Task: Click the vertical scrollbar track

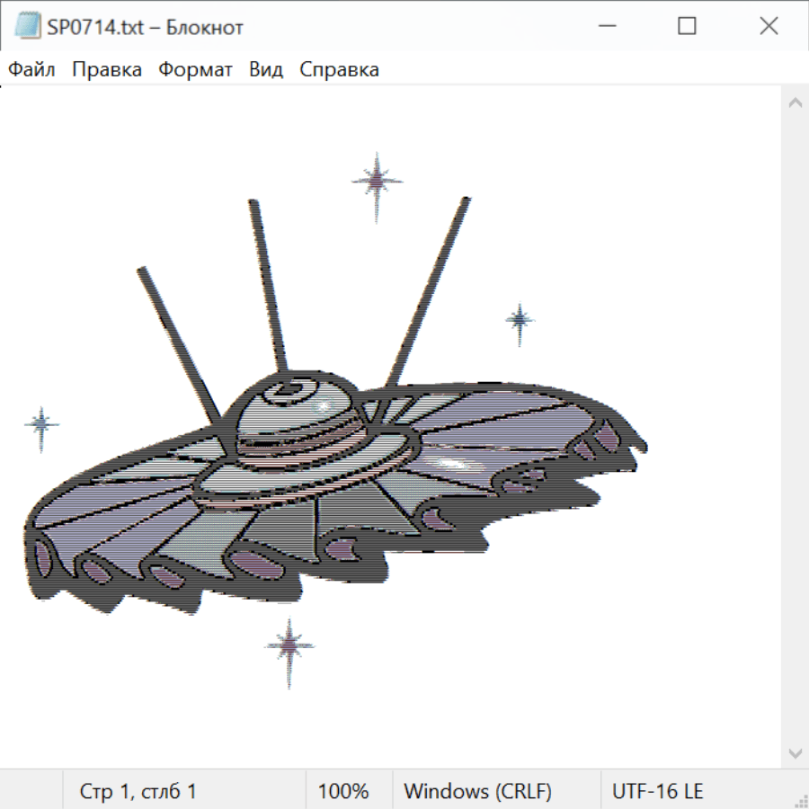Action: [x=795, y=431]
